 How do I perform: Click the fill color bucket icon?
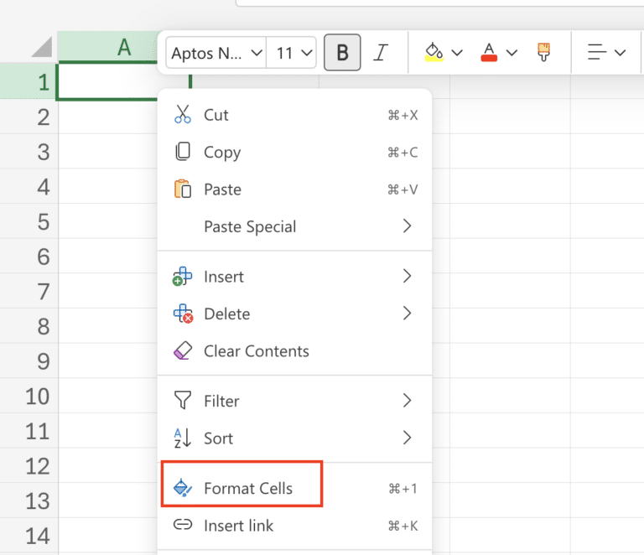coord(434,52)
